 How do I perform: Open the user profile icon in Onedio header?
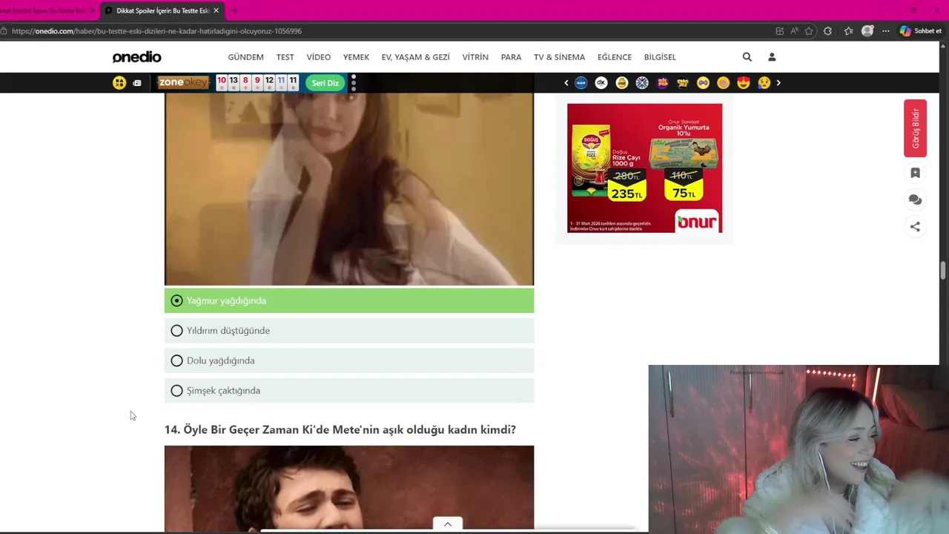point(772,57)
